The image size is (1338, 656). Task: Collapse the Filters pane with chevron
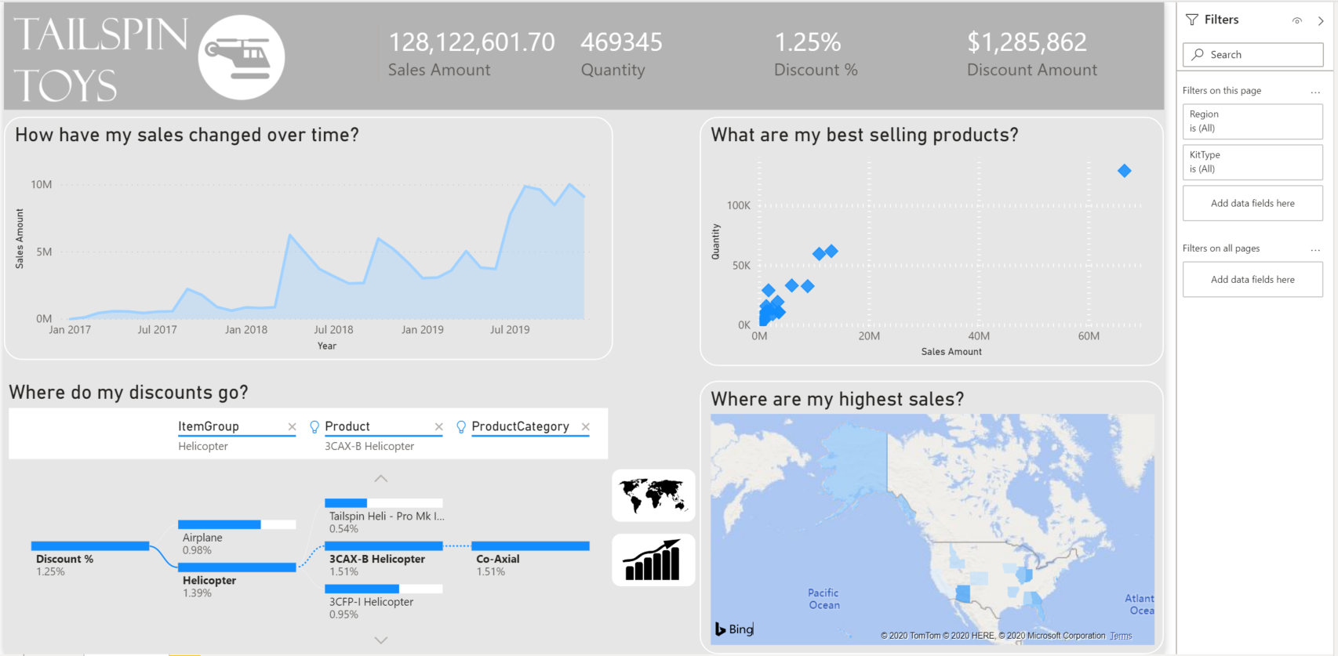click(x=1321, y=21)
